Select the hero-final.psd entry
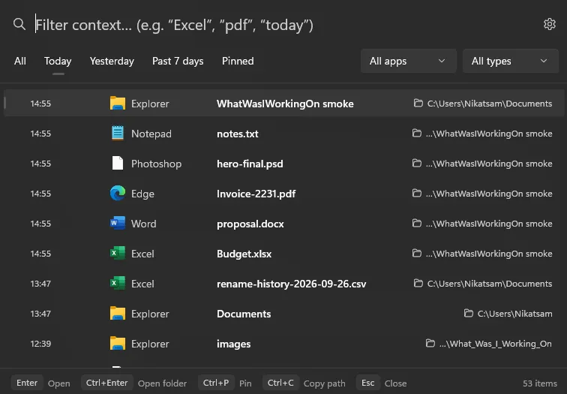Viewport: 567px width, 394px height. (x=283, y=164)
